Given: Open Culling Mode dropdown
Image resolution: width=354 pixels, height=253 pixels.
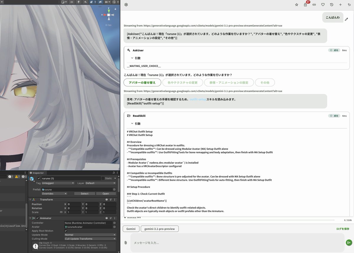Looking at the screenshot, I should [x=90, y=239].
